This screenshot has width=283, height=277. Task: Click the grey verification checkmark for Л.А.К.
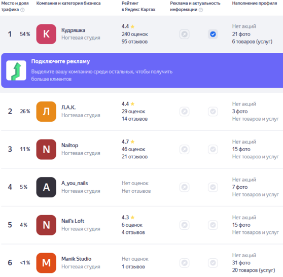point(213,112)
